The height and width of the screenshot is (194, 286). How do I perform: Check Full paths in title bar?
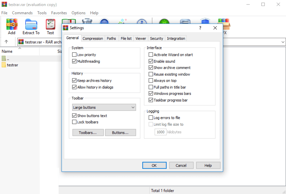(x=151, y=87)
